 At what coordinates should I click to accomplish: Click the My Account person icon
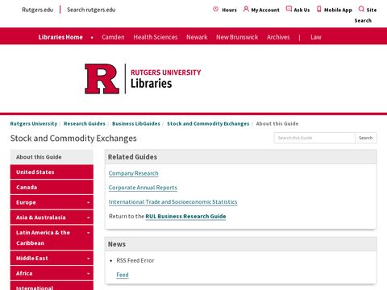click(246, 9)
